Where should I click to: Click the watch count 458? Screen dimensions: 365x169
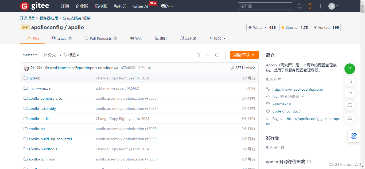[273, 27]
